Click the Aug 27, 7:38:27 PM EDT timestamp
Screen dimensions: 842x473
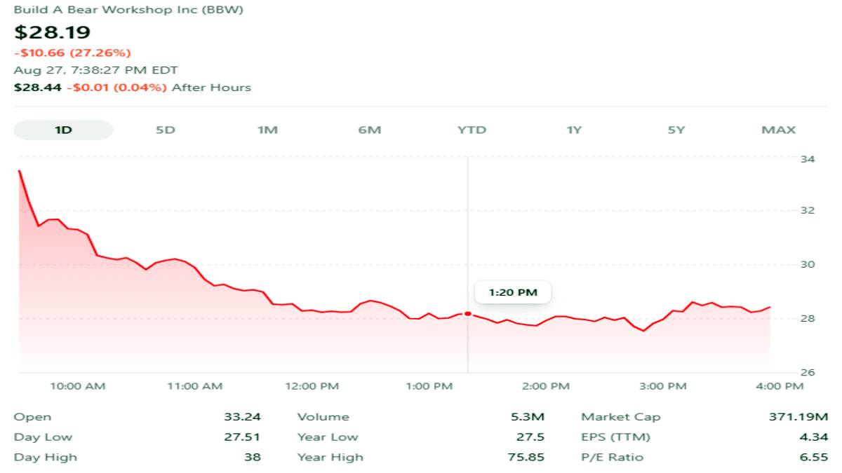click(x=95, y=70)
